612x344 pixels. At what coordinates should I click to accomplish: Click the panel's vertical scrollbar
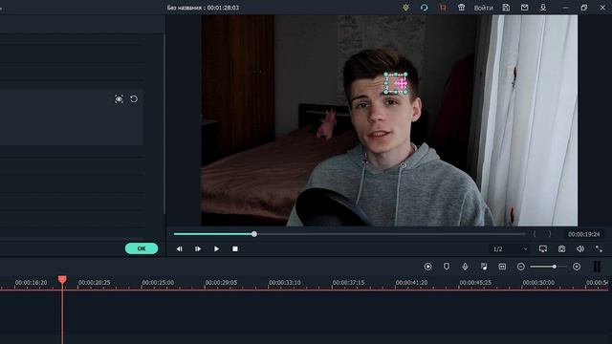164,125
